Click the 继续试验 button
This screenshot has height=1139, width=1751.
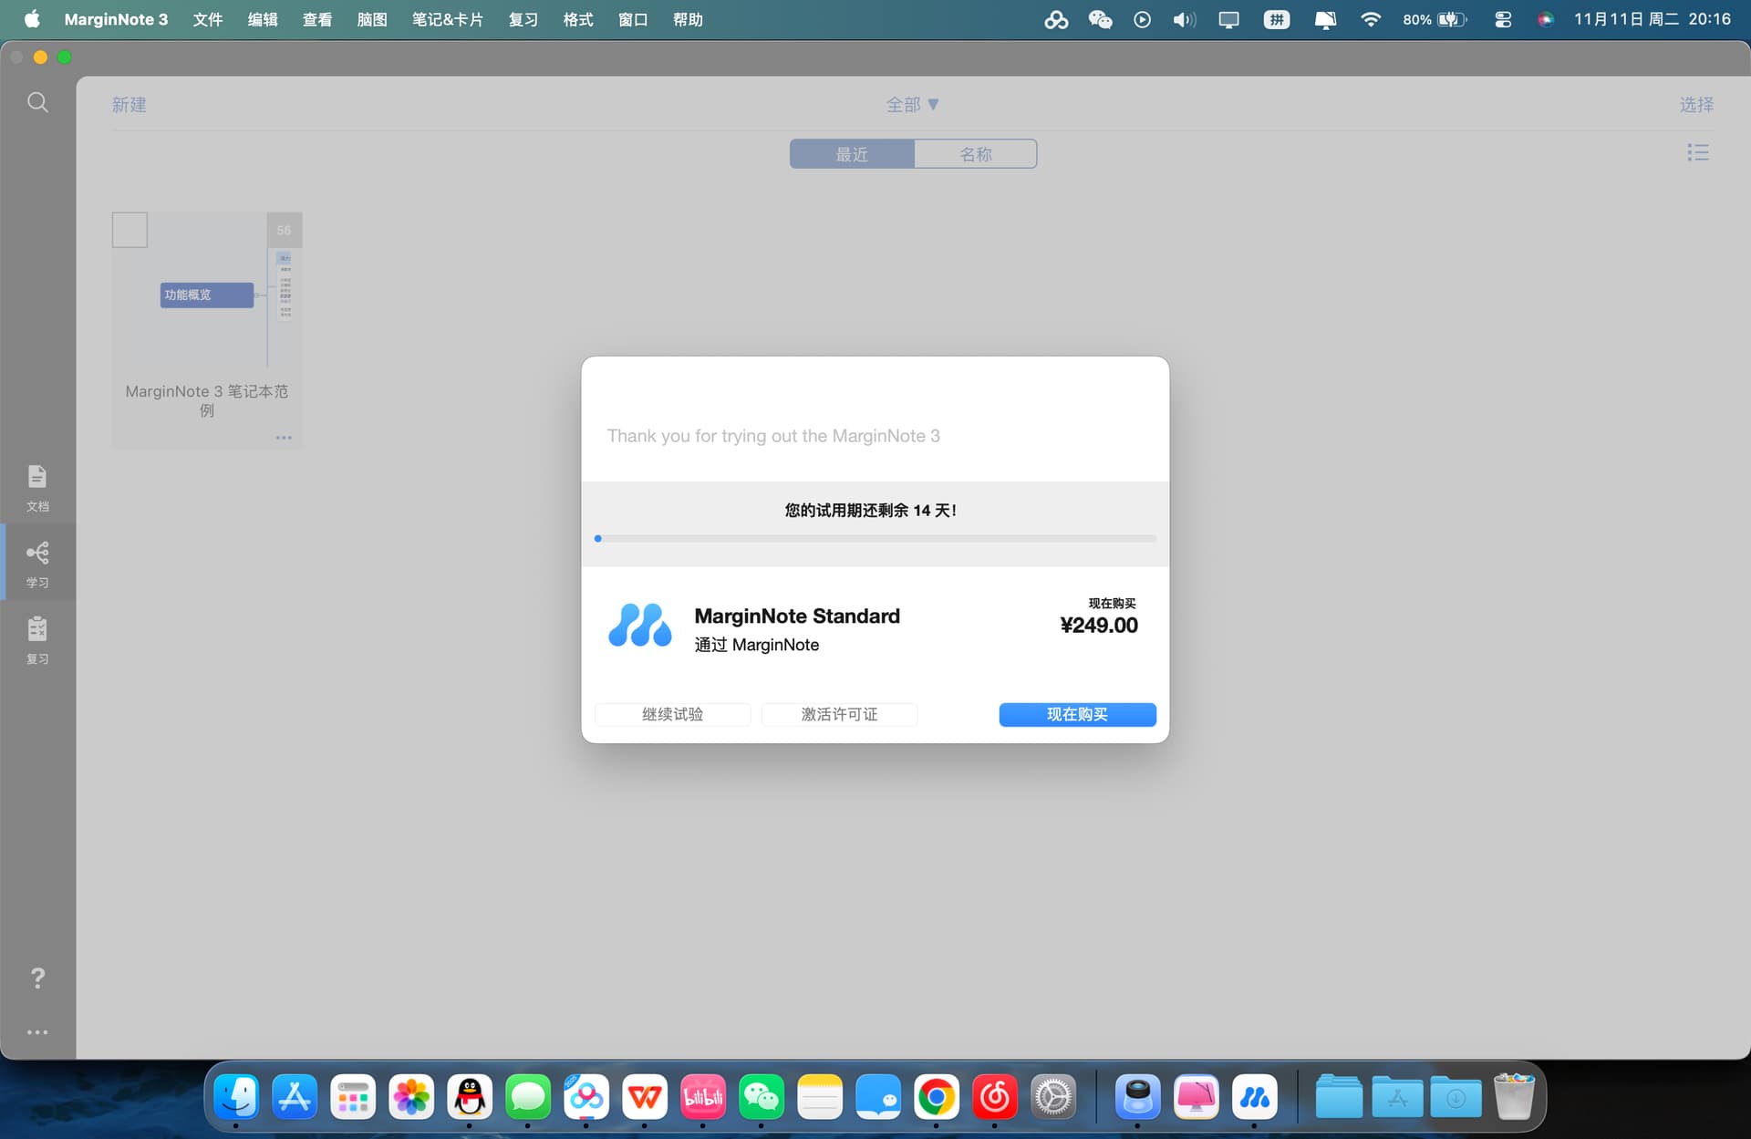(672, 714)
